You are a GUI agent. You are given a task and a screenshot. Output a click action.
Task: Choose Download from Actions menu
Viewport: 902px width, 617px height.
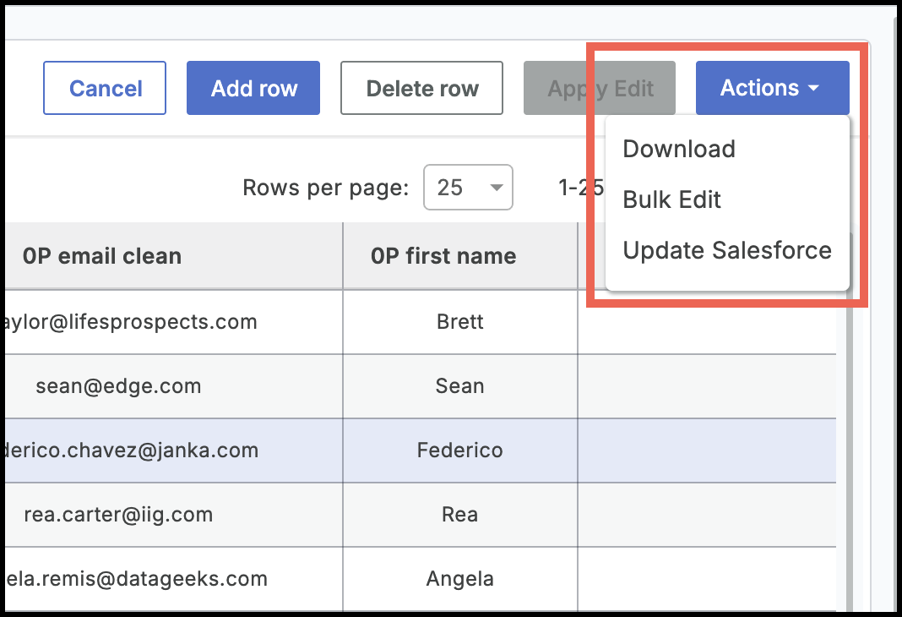point(679,149)
